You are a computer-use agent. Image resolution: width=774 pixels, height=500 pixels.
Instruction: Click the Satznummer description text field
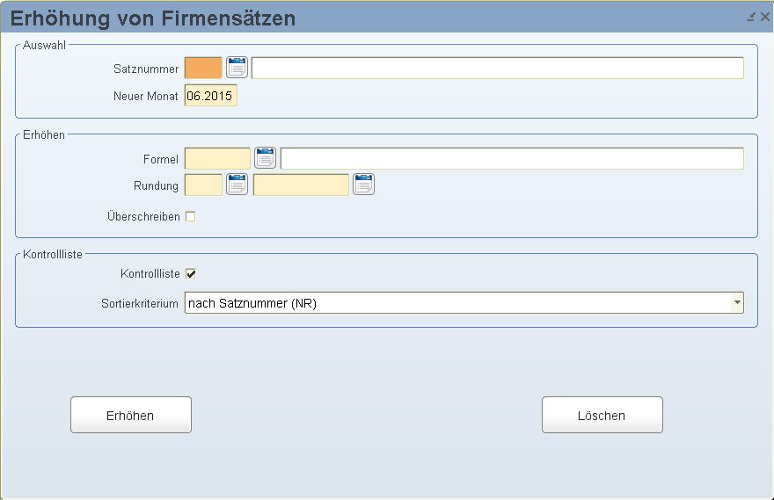pos(498,68)
